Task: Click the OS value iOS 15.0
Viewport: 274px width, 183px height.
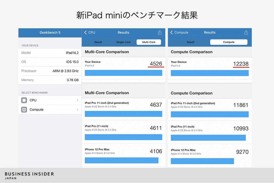Action: pyautogui.click(x=72, y=62)
